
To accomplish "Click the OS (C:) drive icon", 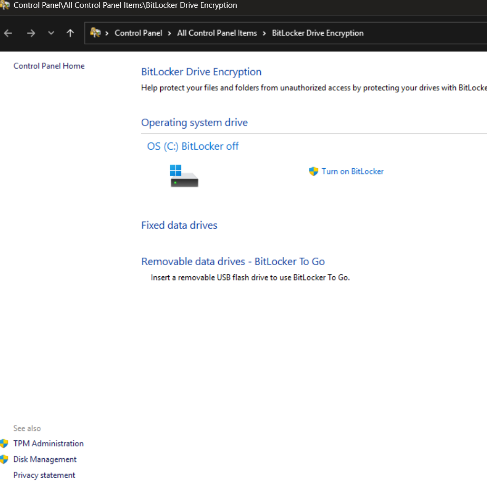I will [x=184, y=176].
